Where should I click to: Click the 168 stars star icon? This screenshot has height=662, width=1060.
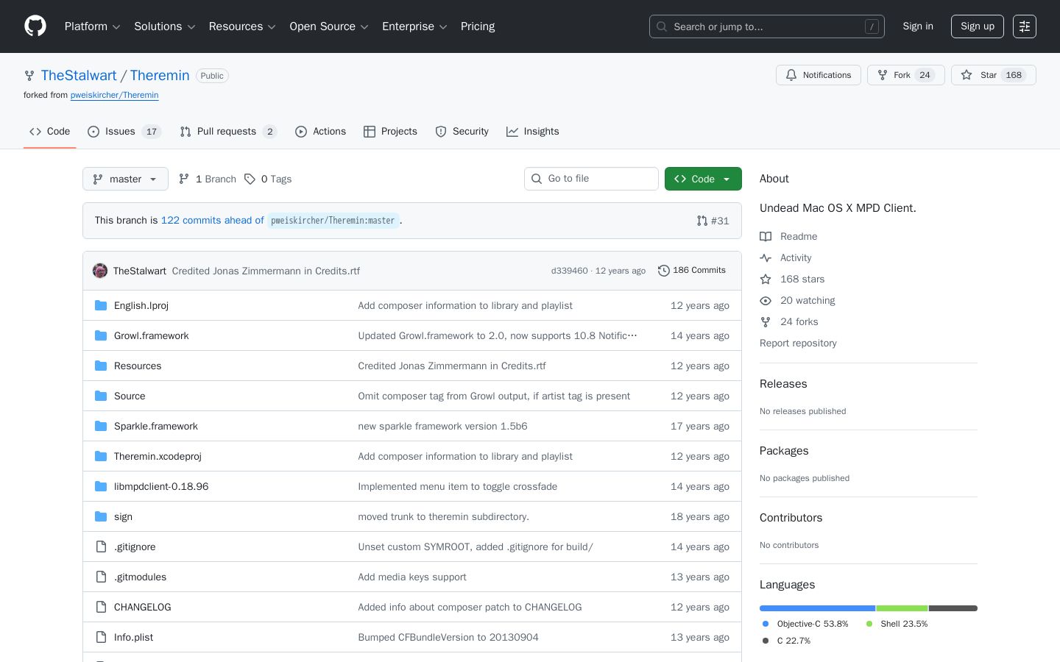[766, 280]
